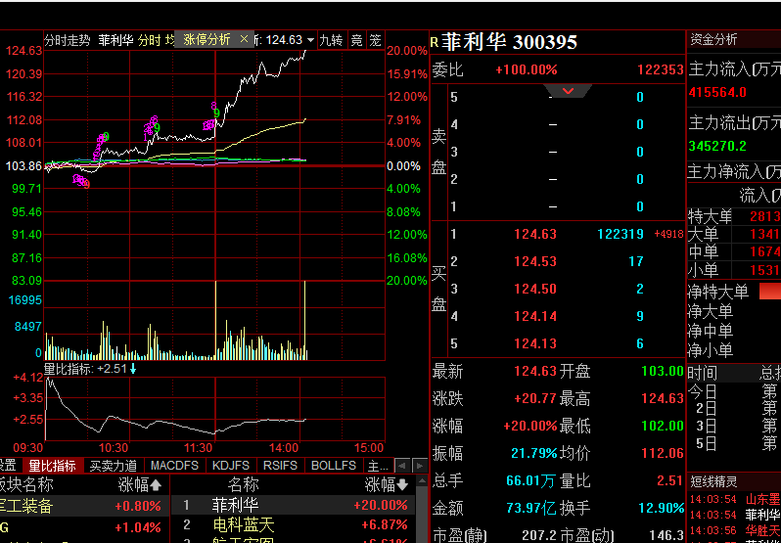Image resolution: width=781 pixels, height=543 pixels.
Task: Click the 最低 value 102.00
Action: [663, 426]
